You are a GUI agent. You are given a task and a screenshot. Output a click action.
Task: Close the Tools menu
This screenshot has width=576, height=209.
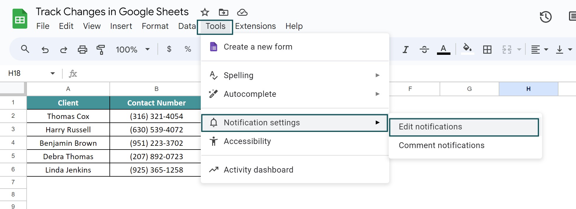click(x=215, y=27)
